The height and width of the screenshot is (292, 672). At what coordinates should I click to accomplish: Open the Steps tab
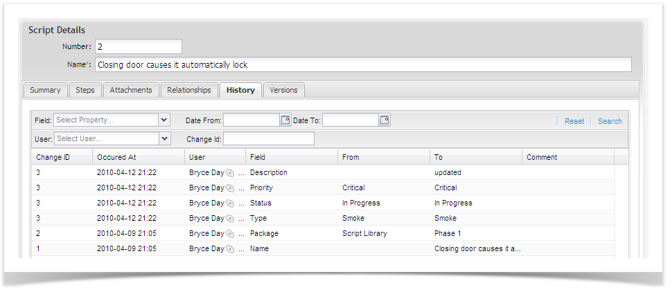click(x=85, y=90)
